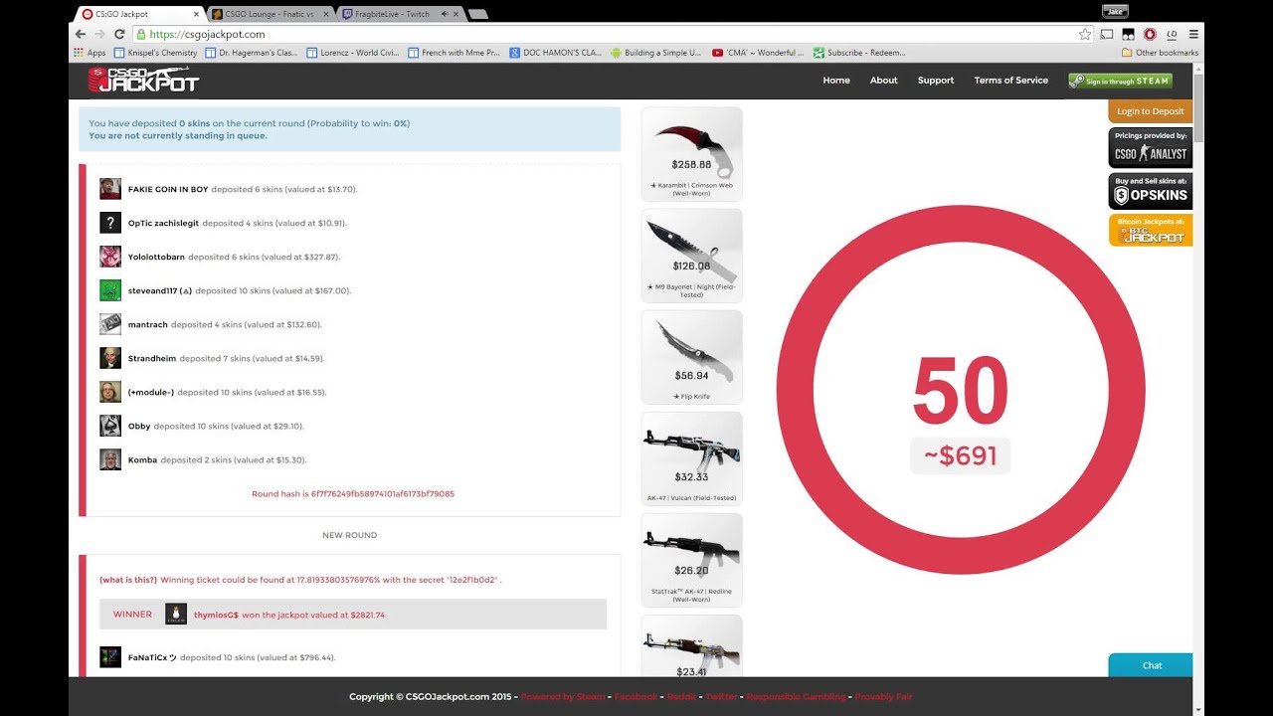Click the Jake profile button in title bar
Image resolution: width=1273 pixels, height=716 pixels.
1115,12
